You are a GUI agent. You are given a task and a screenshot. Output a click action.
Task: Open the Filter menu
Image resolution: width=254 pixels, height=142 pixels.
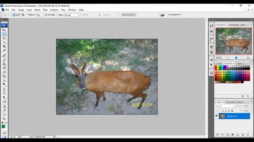45,10
